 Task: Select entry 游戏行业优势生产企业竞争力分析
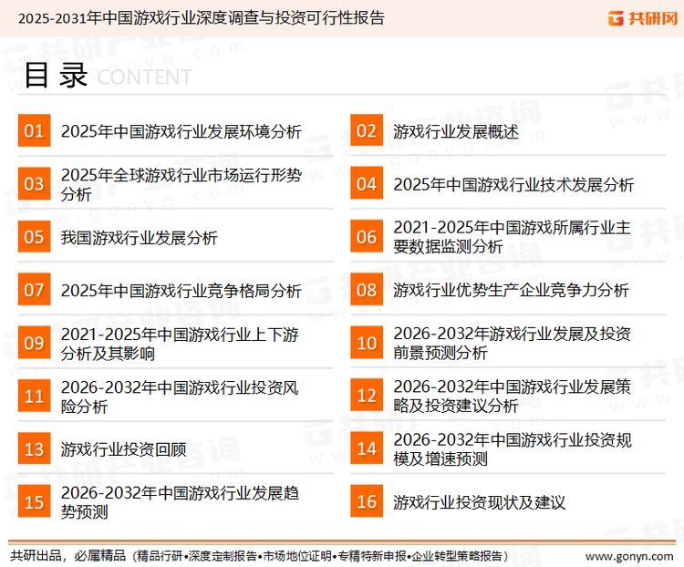coord(511,290)
